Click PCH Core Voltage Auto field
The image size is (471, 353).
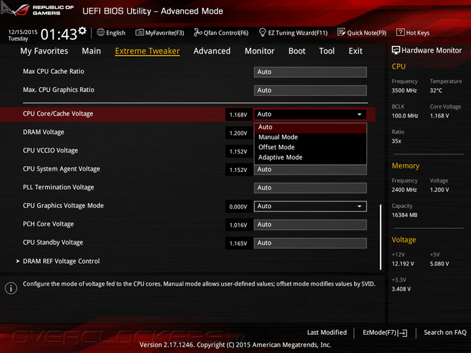(310, 224)
